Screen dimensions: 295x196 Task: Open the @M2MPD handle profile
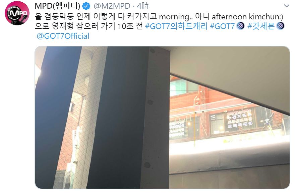[112, 6]
